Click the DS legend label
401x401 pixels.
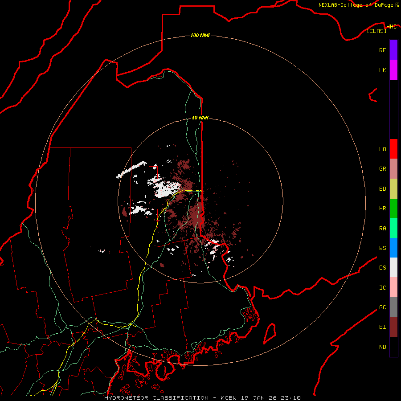(x=382, y=268)
